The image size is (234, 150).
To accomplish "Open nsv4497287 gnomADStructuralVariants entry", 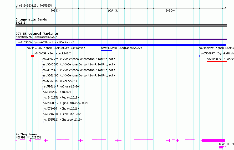I will (56, 48).
